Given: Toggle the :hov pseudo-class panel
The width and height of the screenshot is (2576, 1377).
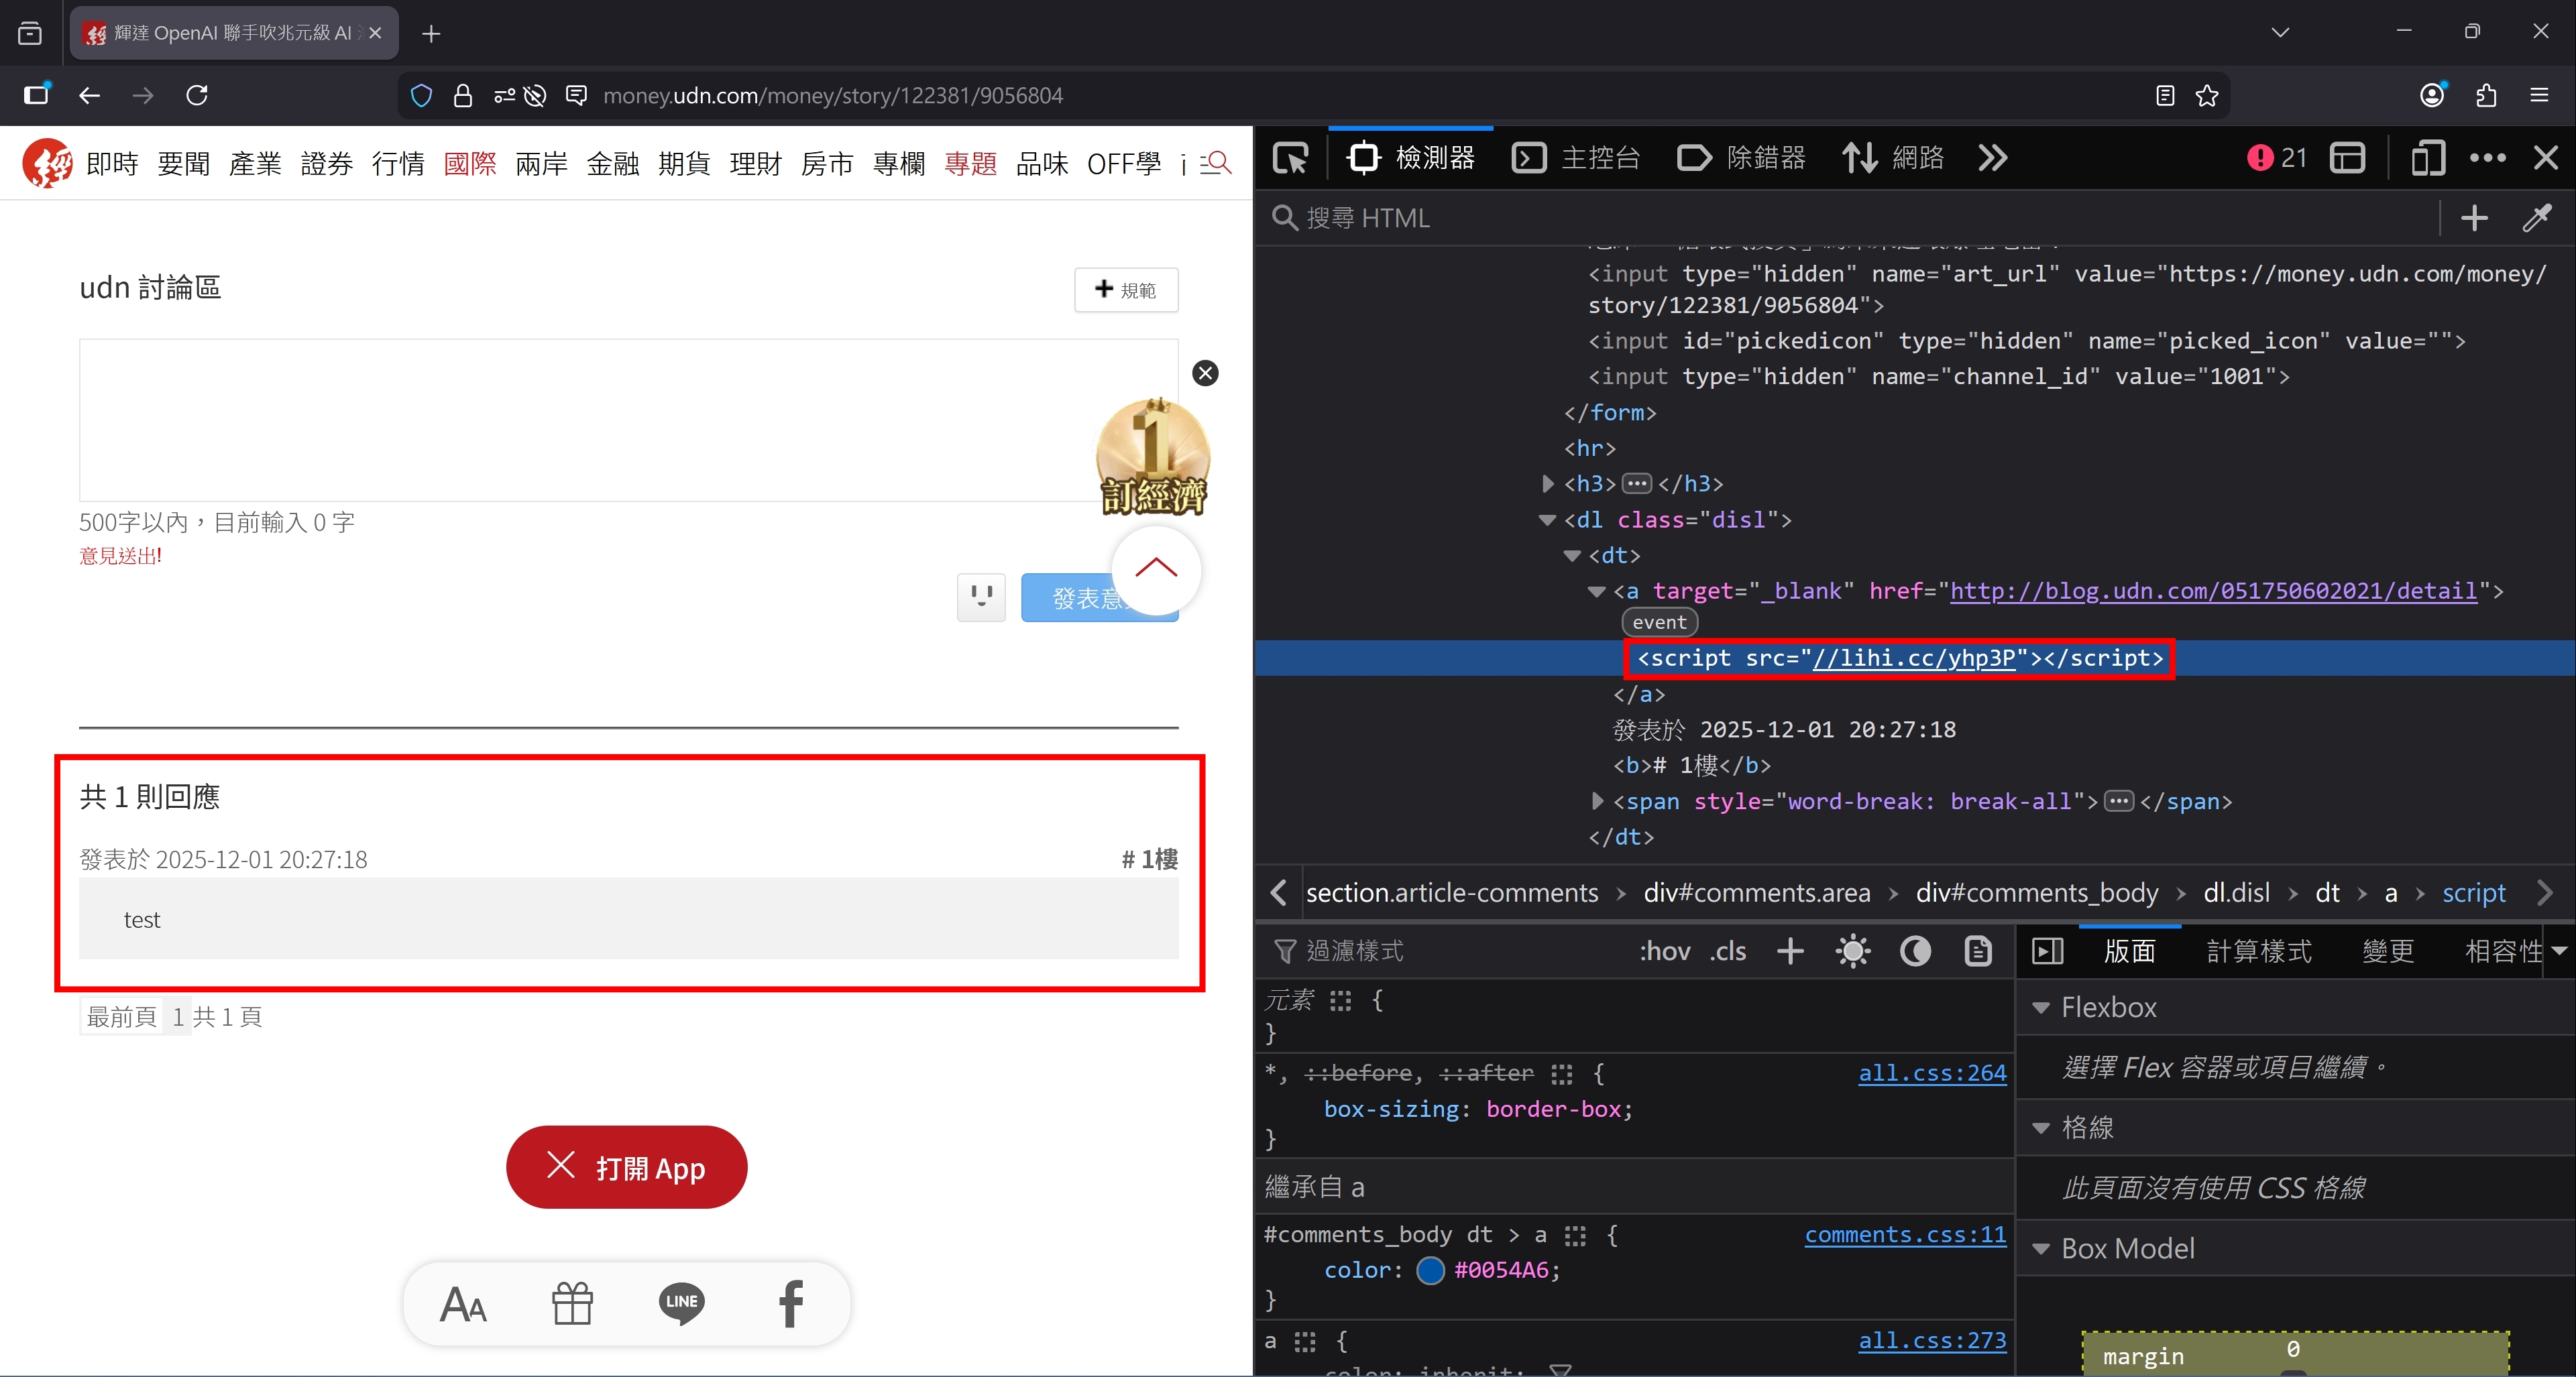Looking at the screenshot, I should click(1665, 951).
